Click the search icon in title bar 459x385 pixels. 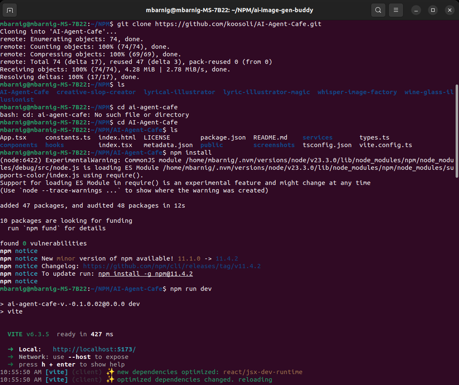[x=378, y=10]
